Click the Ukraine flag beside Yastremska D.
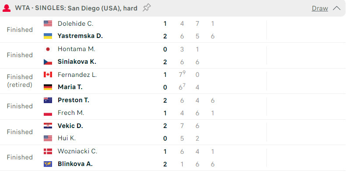The height and width of the screenshot is (173, 346). tap(48, 36)
